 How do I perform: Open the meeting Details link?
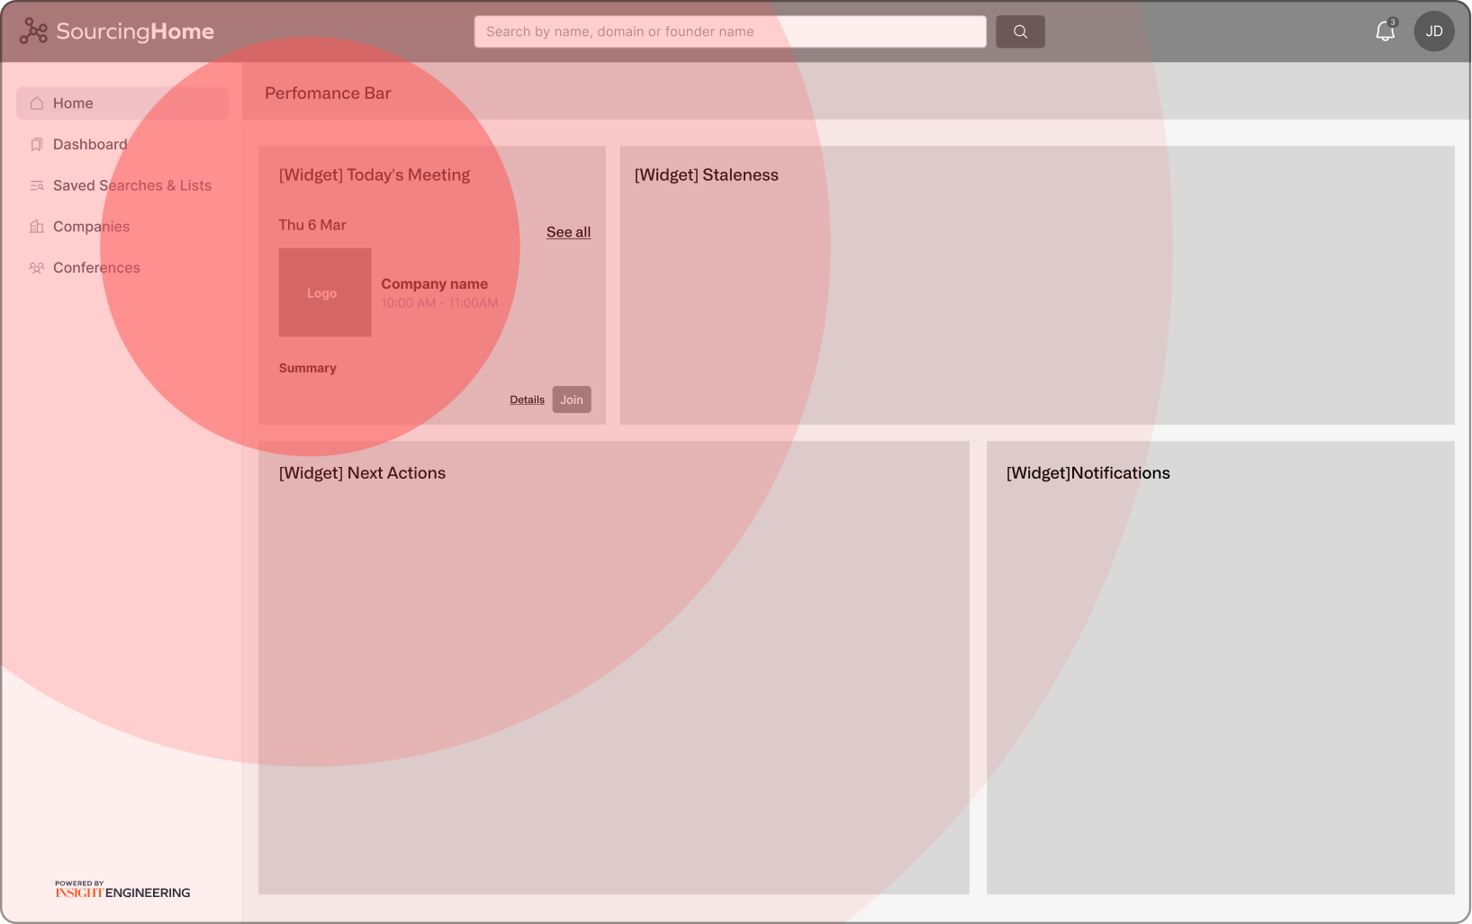(x=527, y=400)
